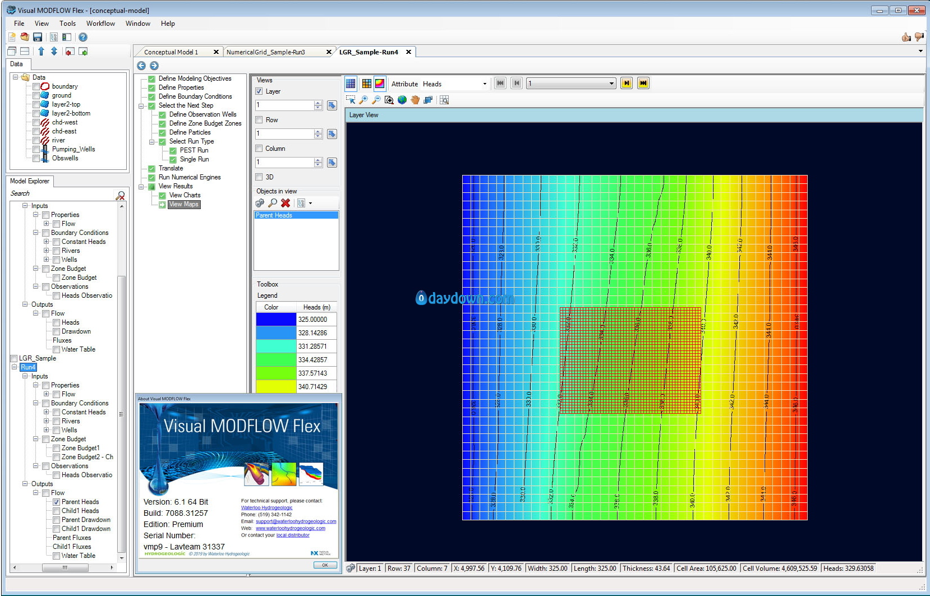Go to next workflow step arrow
930x596 pixels.
154,66
